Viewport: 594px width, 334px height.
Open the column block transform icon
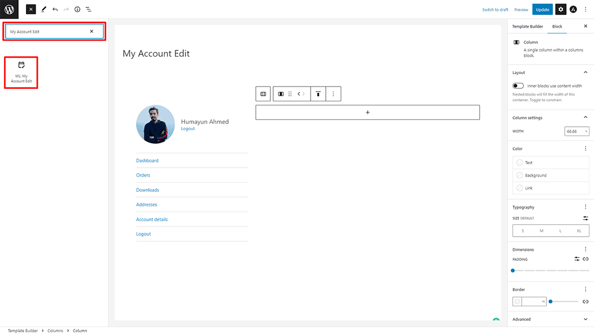(280, 93)
